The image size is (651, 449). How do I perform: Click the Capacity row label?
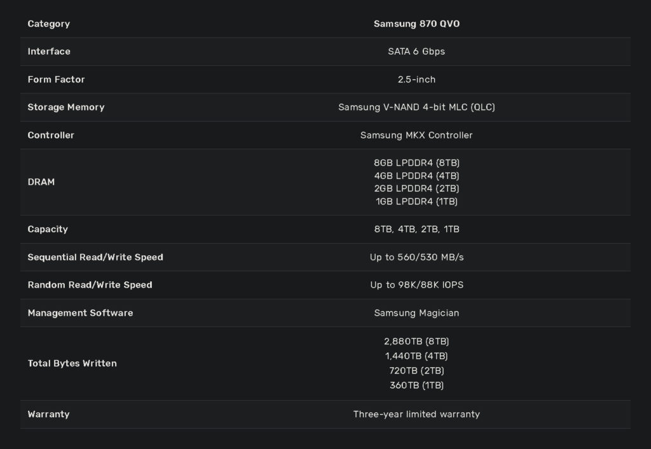click(48, 229)
